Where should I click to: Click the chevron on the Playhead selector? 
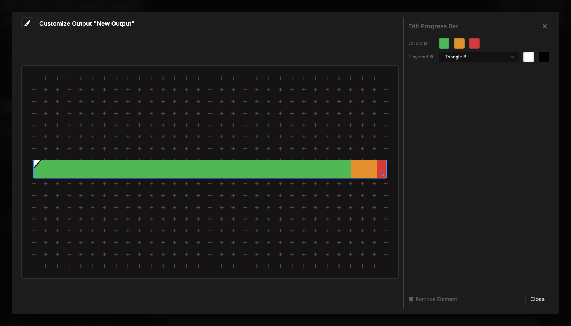(512, 57)
